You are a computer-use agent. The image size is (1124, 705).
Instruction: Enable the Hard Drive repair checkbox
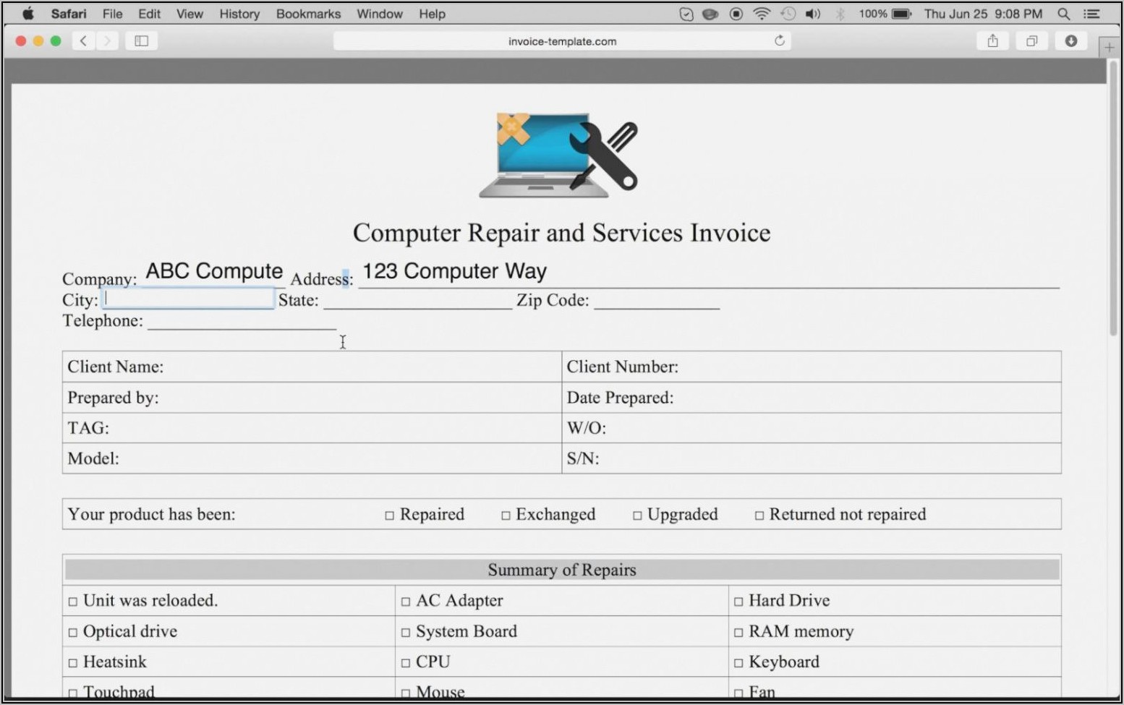click(x=738, y=602)
